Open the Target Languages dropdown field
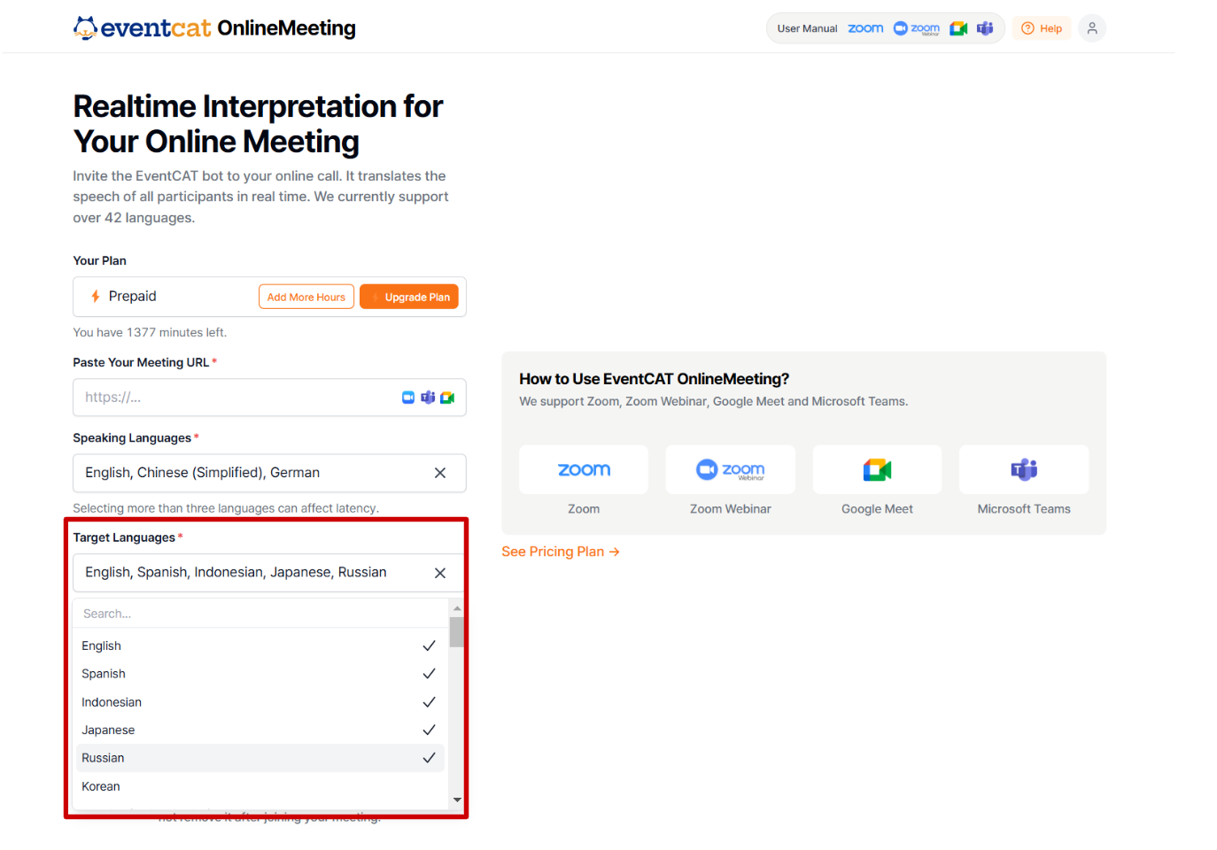 (269, 573)
